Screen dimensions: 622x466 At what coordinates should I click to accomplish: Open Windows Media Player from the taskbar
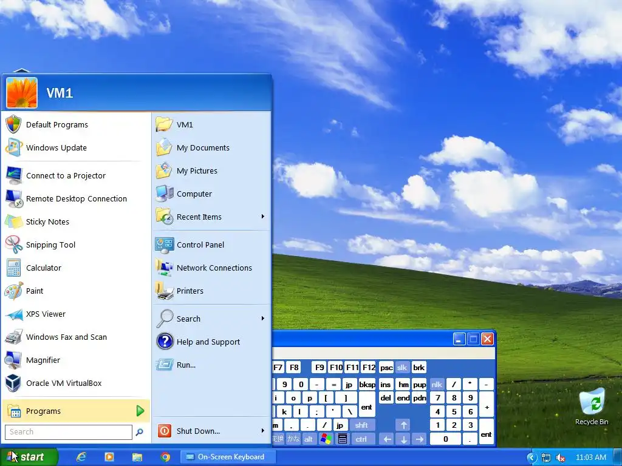click(109, 457)
